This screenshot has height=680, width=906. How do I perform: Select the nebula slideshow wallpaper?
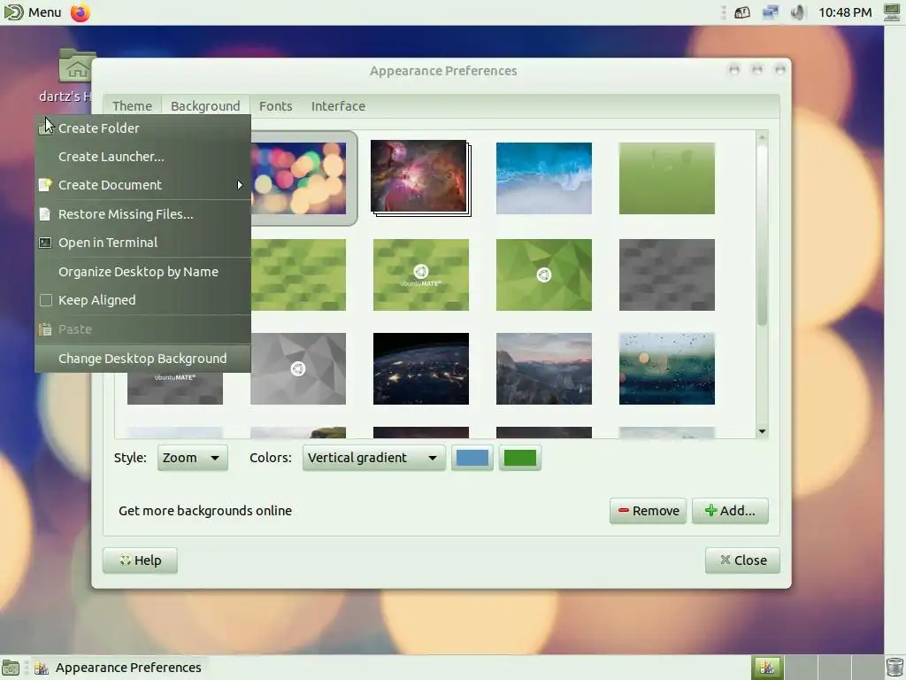coord(420,178)
